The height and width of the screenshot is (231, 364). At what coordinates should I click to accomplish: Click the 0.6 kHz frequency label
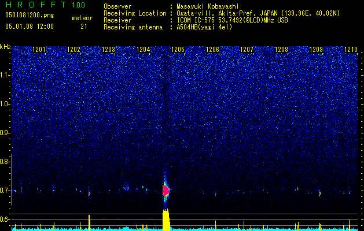click(x=5, y=219)
